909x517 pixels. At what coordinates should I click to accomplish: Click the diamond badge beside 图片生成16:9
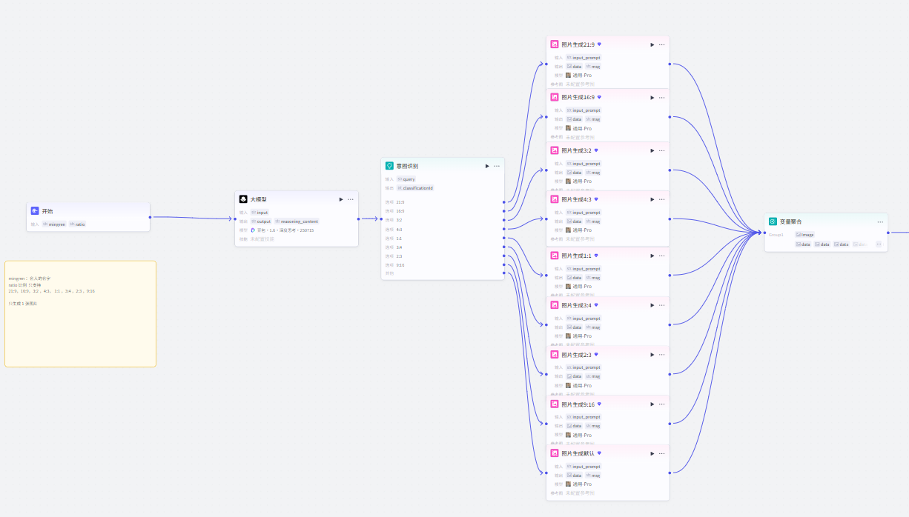point(599,97)
